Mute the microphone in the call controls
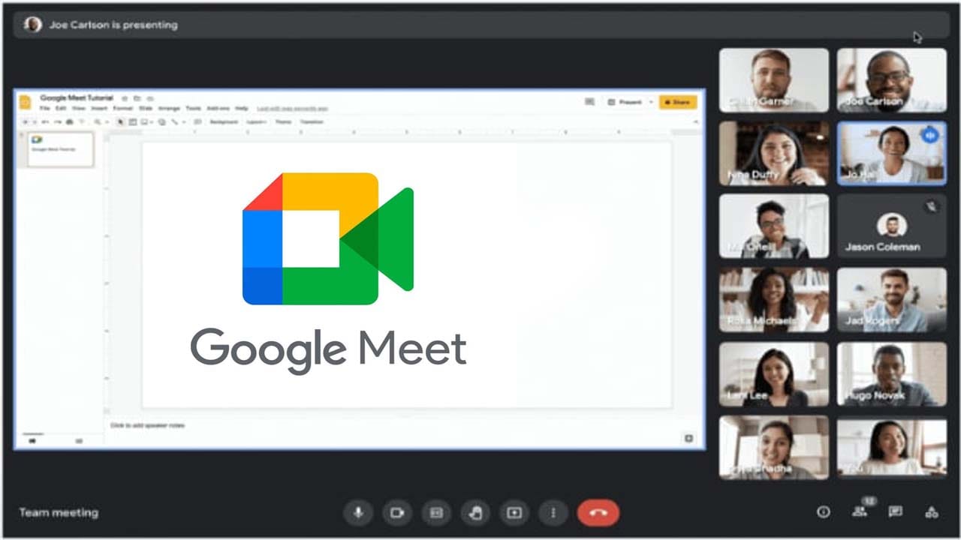Screen dimensions: 961x540 coord(358,513)
